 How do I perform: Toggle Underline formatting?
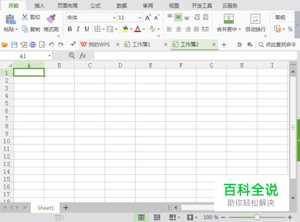(x=87, y=29)
